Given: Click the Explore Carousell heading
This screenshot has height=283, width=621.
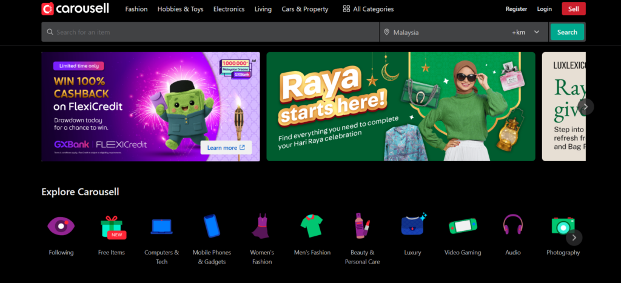Looking at the screenshot, I should [x=80, y=192].
